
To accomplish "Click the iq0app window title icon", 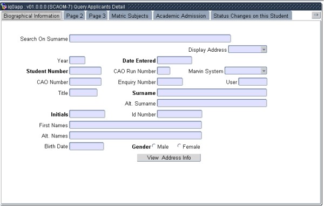I will pyautogui.click(x=4, y=6).
